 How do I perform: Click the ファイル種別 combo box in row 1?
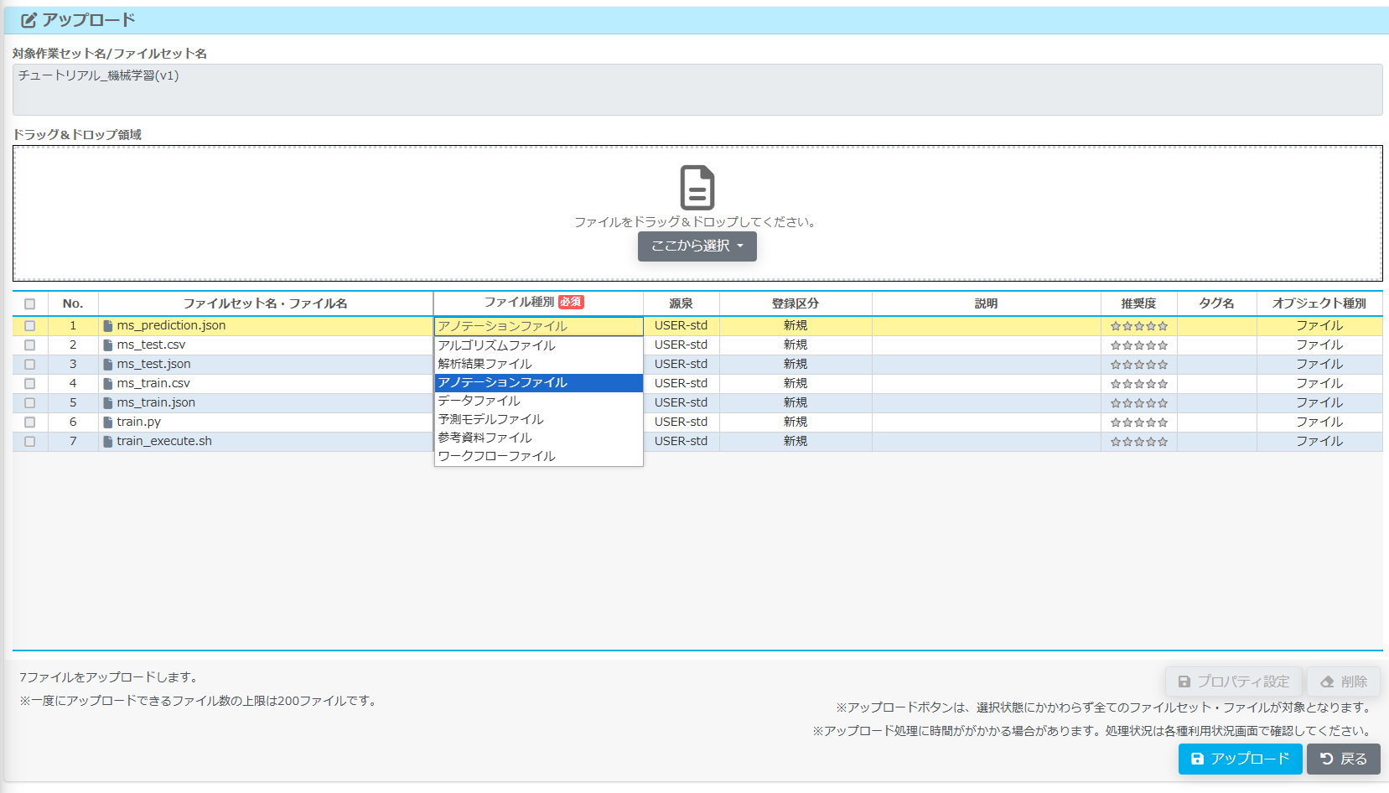(x=538, y=326)
